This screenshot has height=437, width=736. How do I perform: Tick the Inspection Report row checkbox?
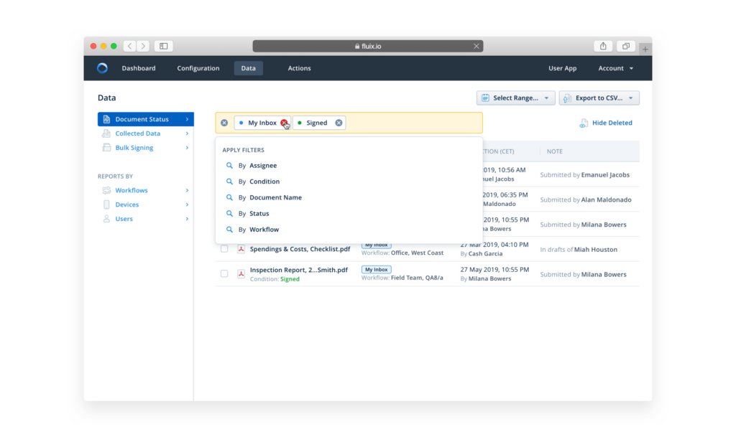pyautogui.click(x=224, y=274)
